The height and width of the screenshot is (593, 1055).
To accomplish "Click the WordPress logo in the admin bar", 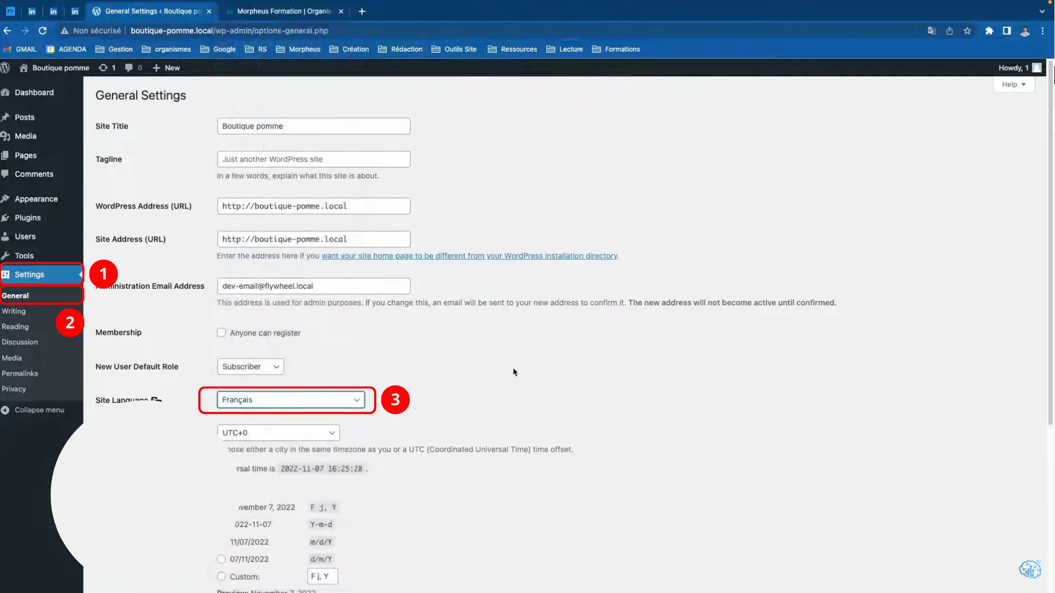I will pos(5,68).
